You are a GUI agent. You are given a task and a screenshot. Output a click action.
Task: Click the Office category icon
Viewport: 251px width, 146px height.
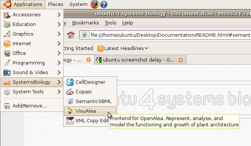coord(7,53)
